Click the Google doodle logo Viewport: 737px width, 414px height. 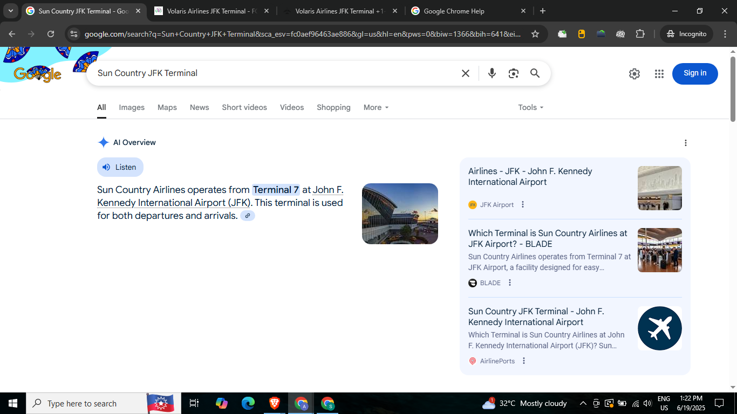(38, 73)
